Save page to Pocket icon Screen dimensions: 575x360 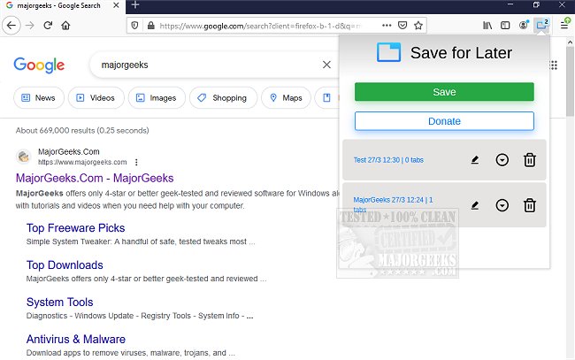tap(402, 26)
